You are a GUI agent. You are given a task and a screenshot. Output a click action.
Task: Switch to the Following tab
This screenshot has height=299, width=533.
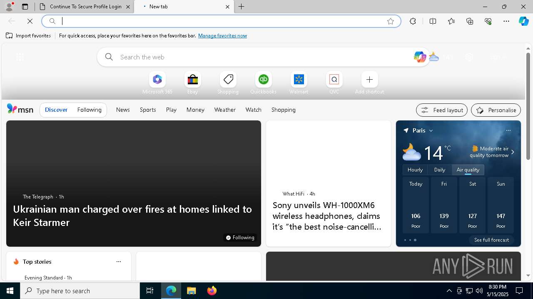pyautogui.click(x=89, y=110)
